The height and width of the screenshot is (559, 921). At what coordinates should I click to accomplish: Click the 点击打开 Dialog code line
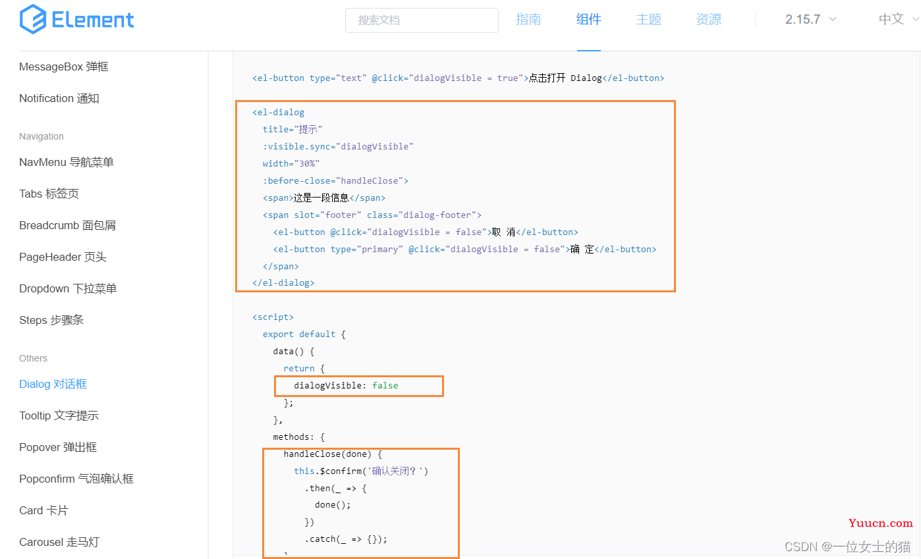(459, 78)
